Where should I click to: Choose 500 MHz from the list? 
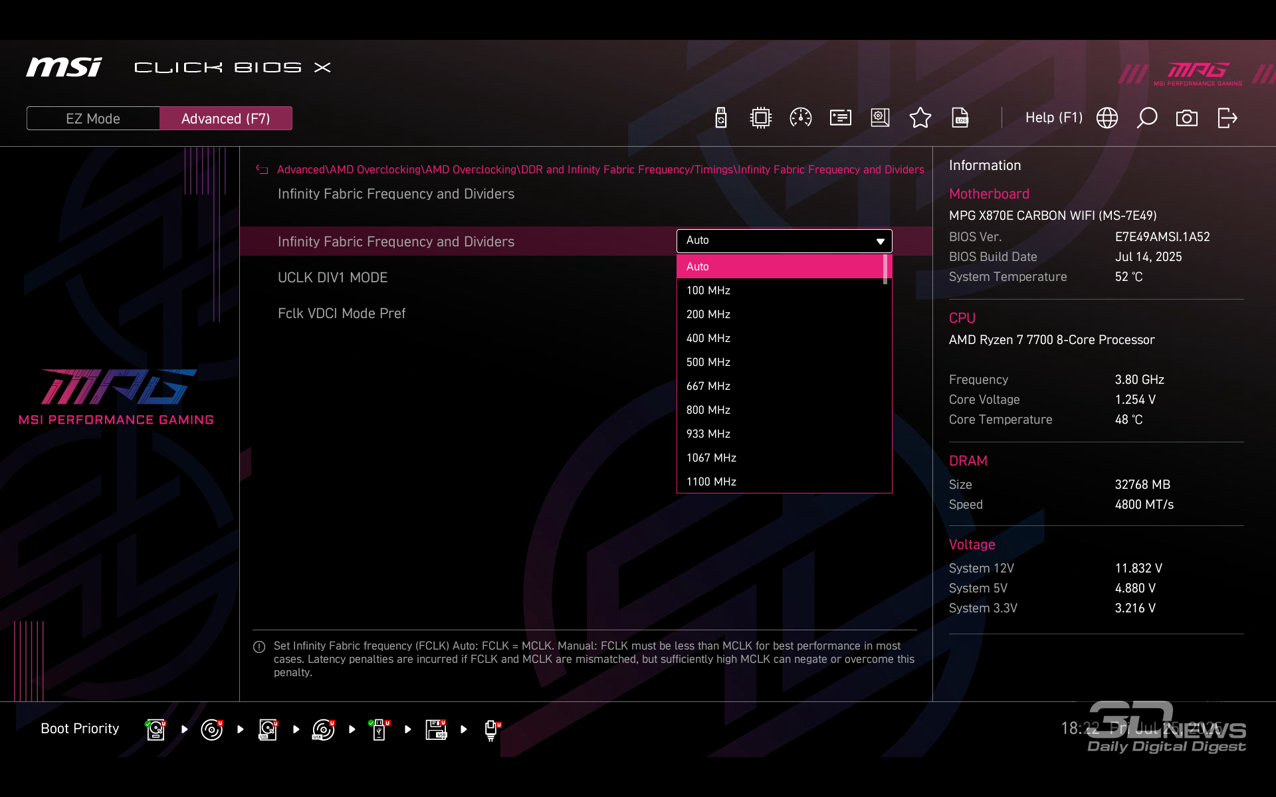[780, 362]
